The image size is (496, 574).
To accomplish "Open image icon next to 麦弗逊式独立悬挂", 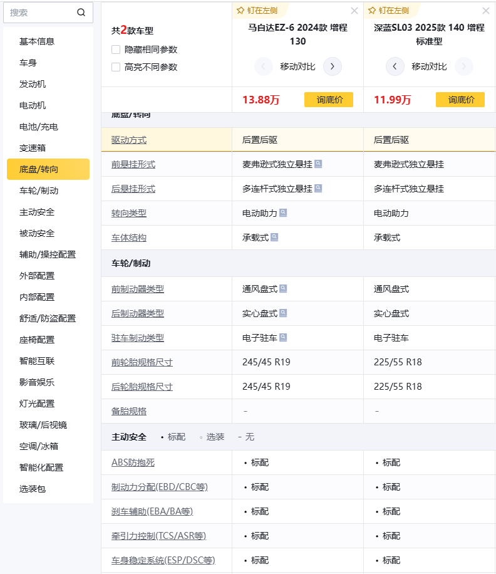I will 318,164.
